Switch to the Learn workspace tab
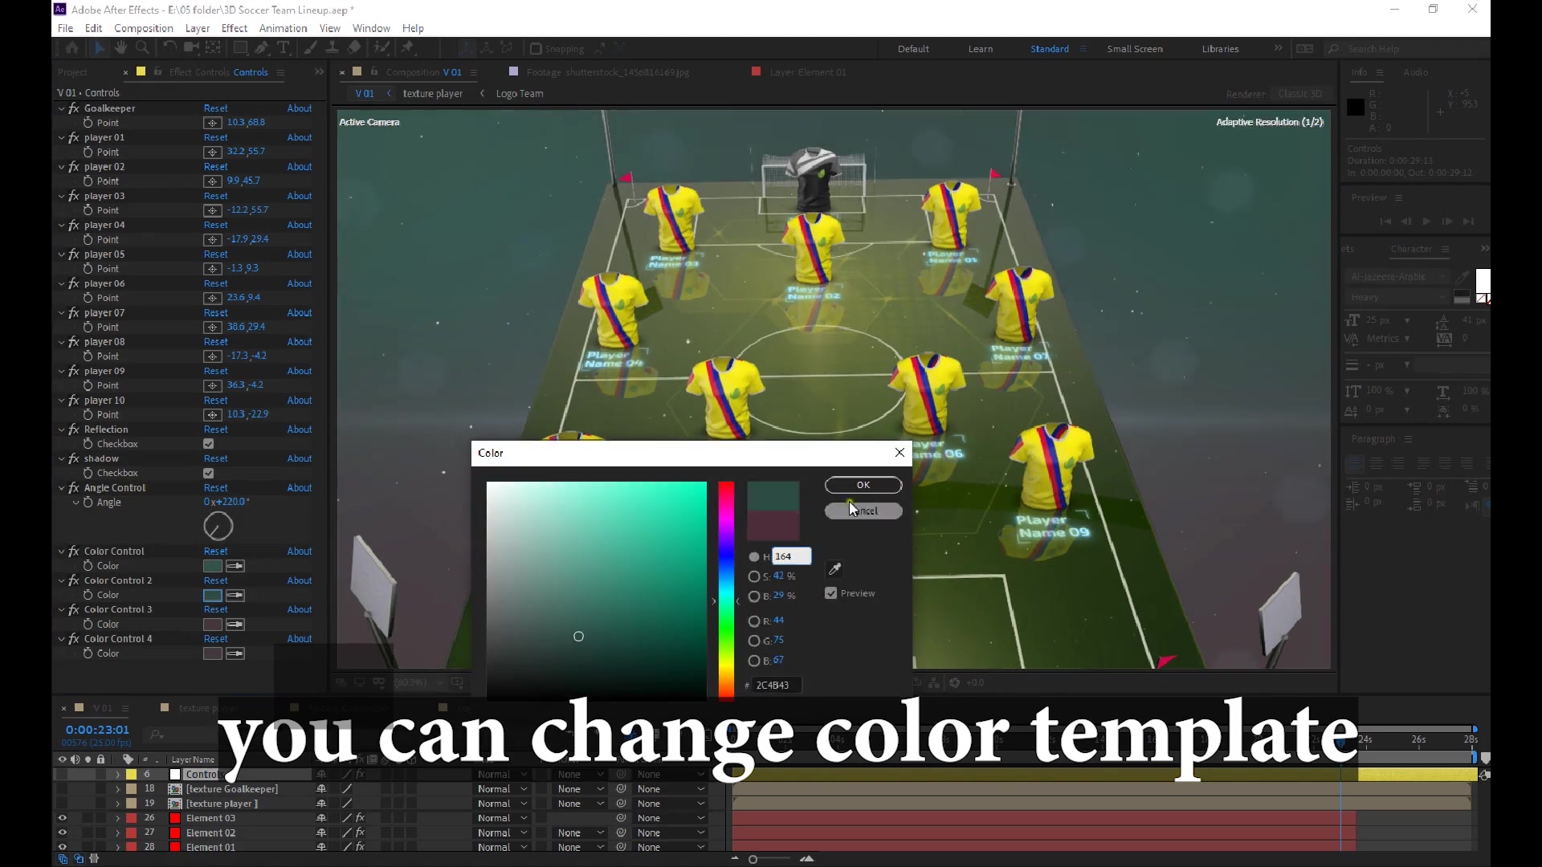The image size is (1542, 867). pos(980,49)
